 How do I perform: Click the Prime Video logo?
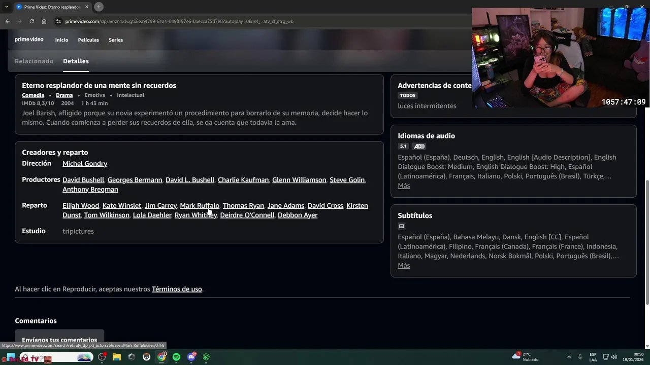point(29,40)
